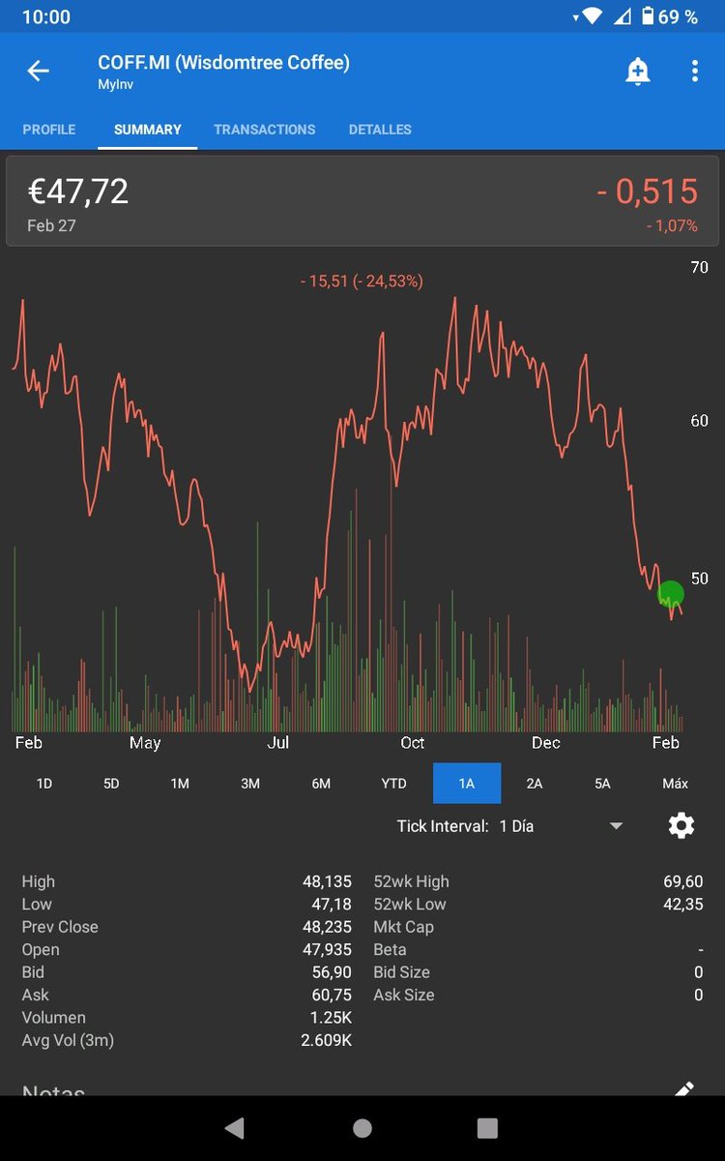Tap the 60 price axis label

pyautogui.click(x=700, y=421)
